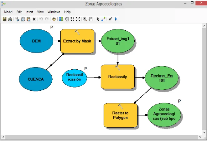Click the vertical scrollbar down arrow
207x141 pixels.
(x=204, y=132)
